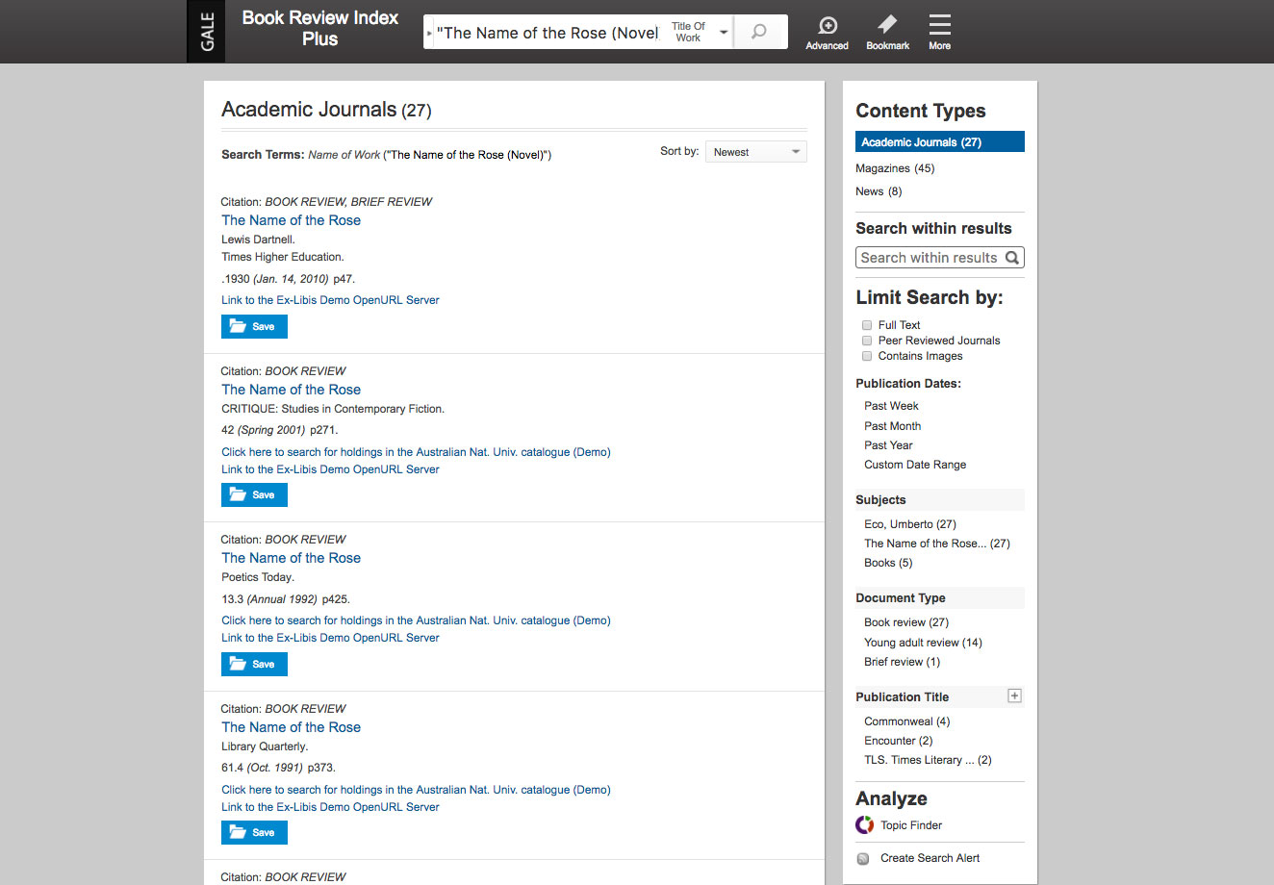Save the Poetics Today review
Screen dimensions: 1274x885
(x=254, y=664)
